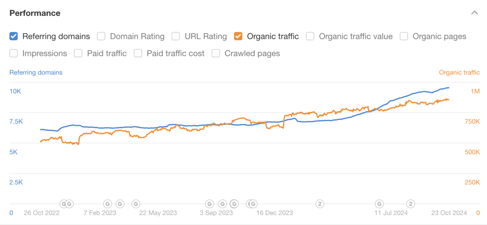Enable the URL Rating checkbox
Screen dimensions: 487x225
176,36
